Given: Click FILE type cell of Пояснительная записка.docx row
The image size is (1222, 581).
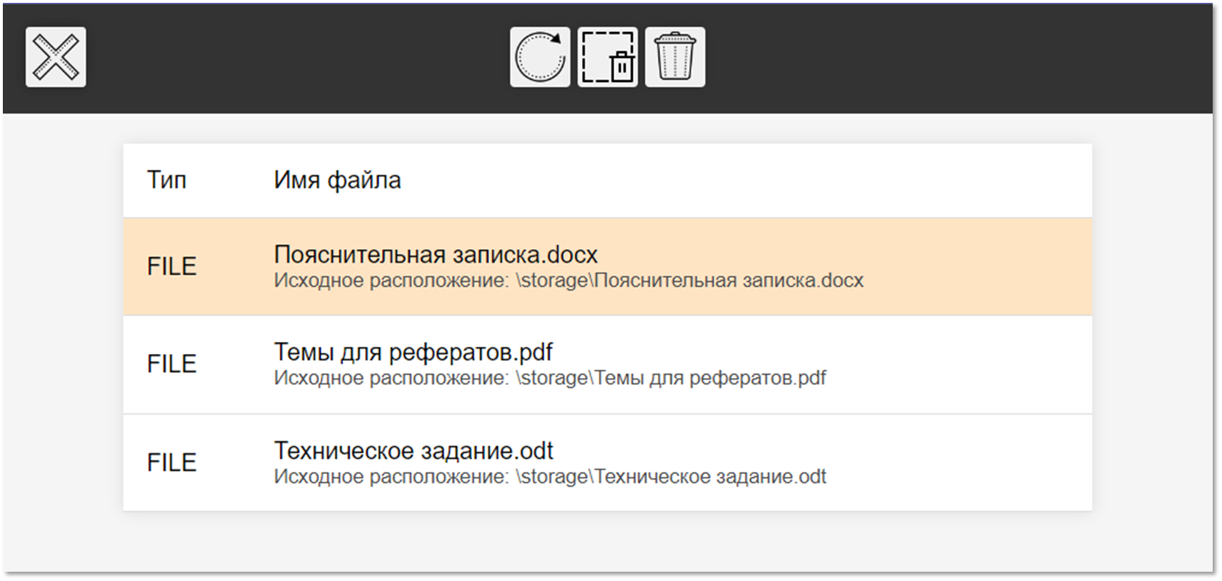Looking at the screenshot, I should pyautogui.click(x=171, y=266).
